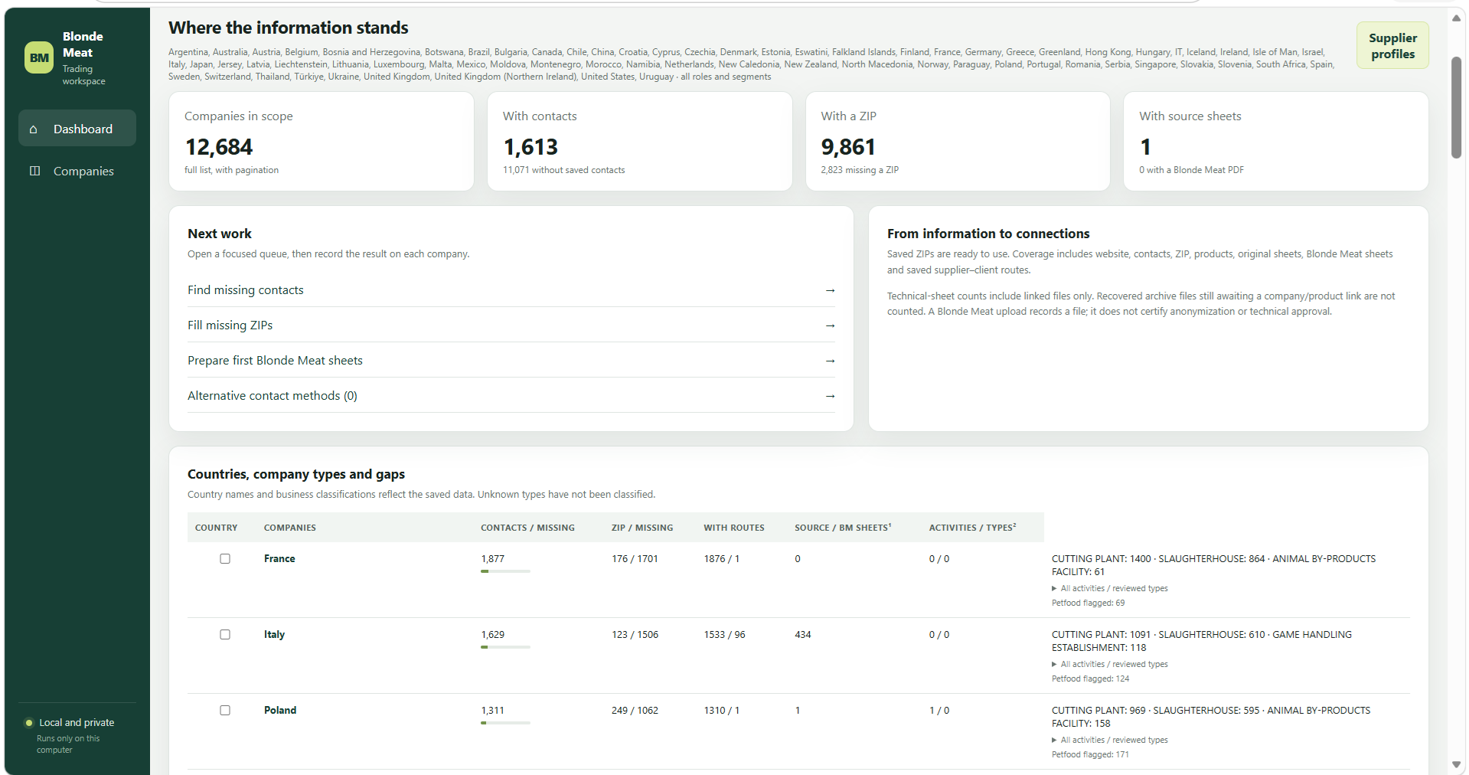Click France contacts progress bar

(x=505, y=571)
